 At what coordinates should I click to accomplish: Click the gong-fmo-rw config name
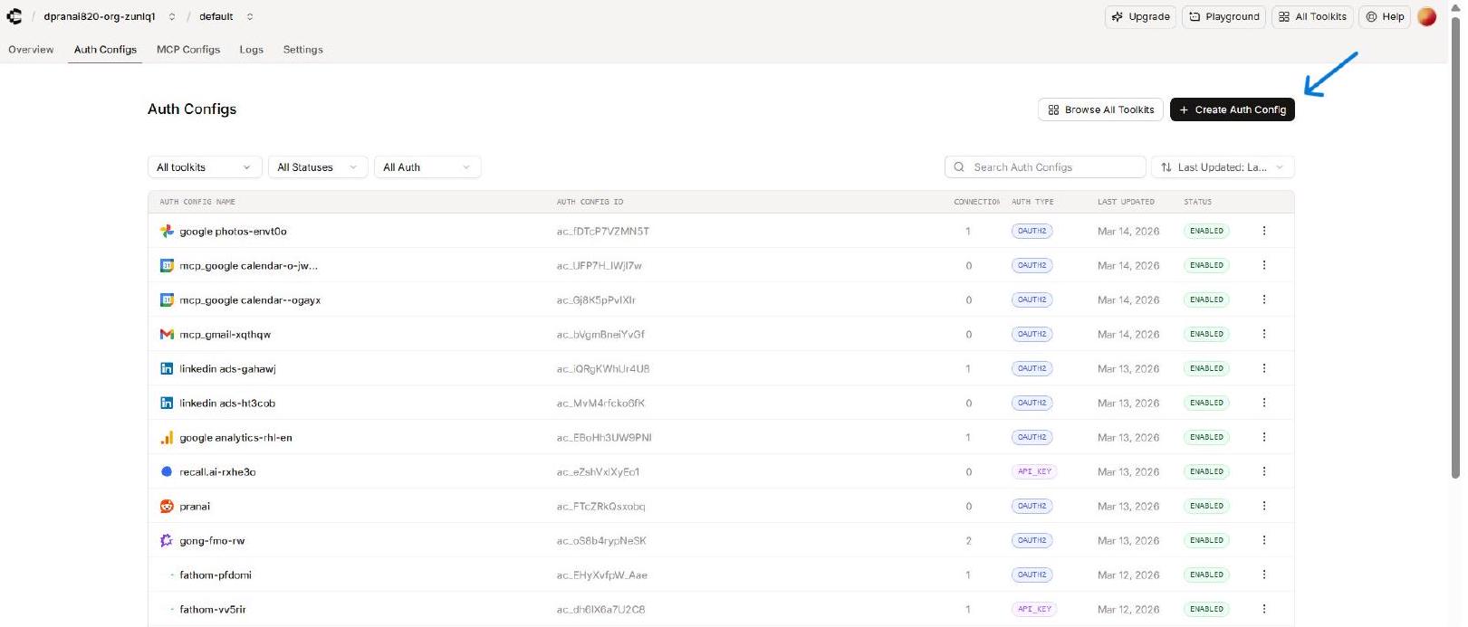pos(212,541)
